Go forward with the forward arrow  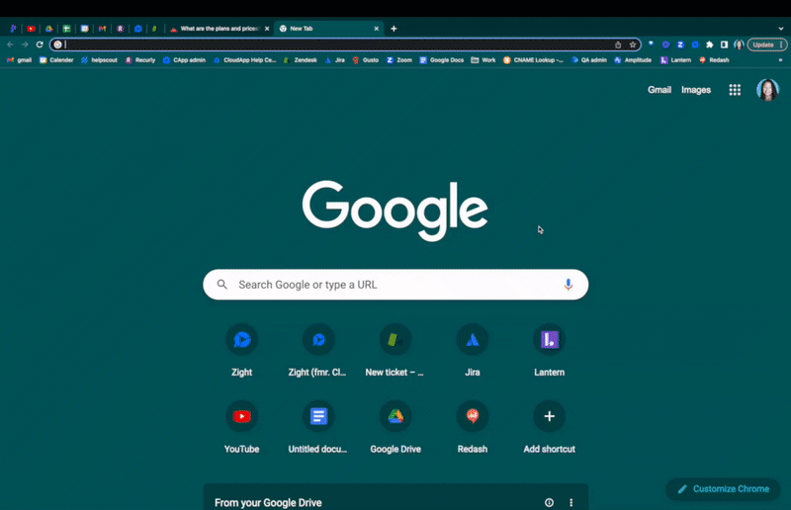coord(24,44)
